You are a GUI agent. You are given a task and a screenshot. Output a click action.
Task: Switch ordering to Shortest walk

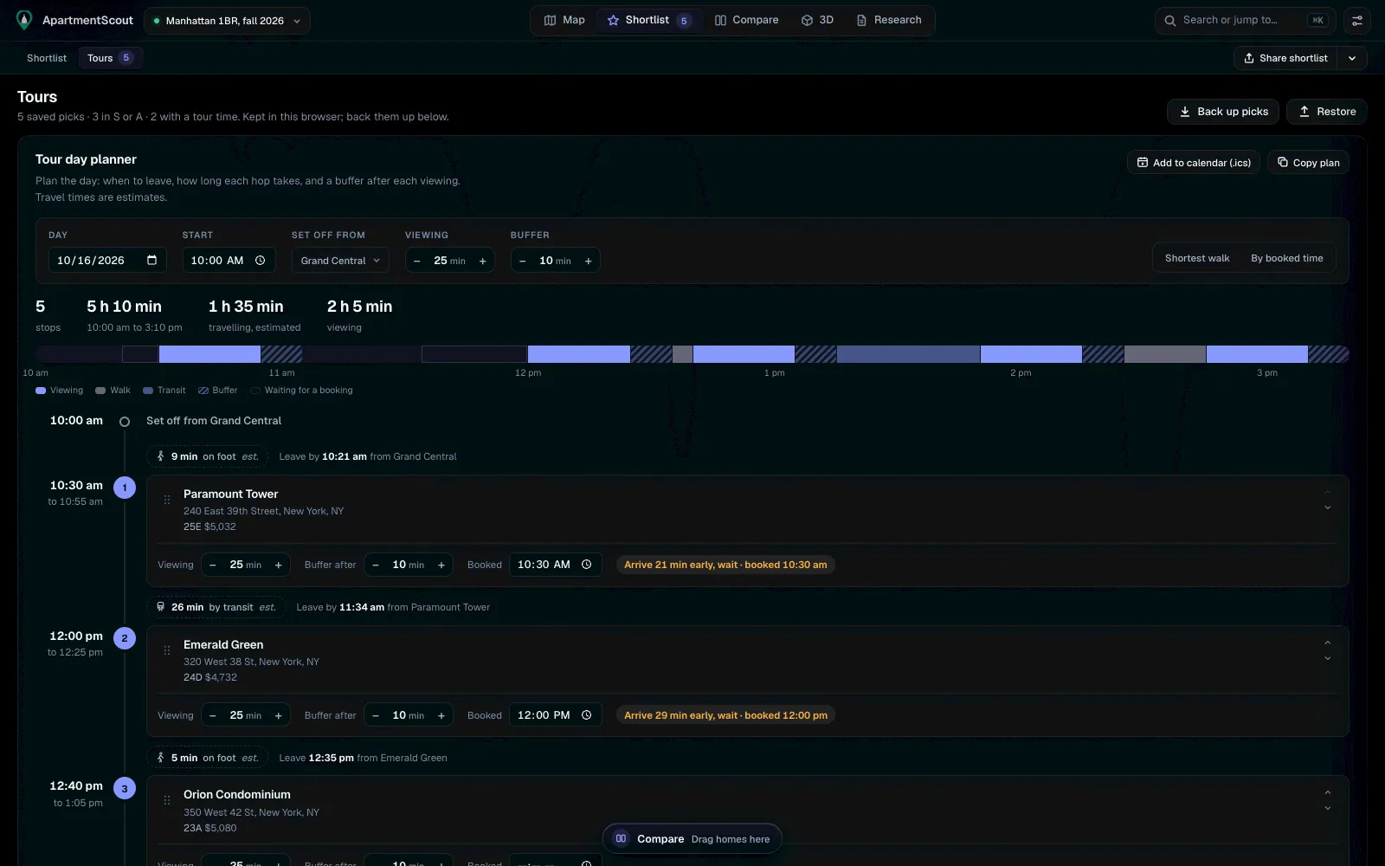point(1197,258)
